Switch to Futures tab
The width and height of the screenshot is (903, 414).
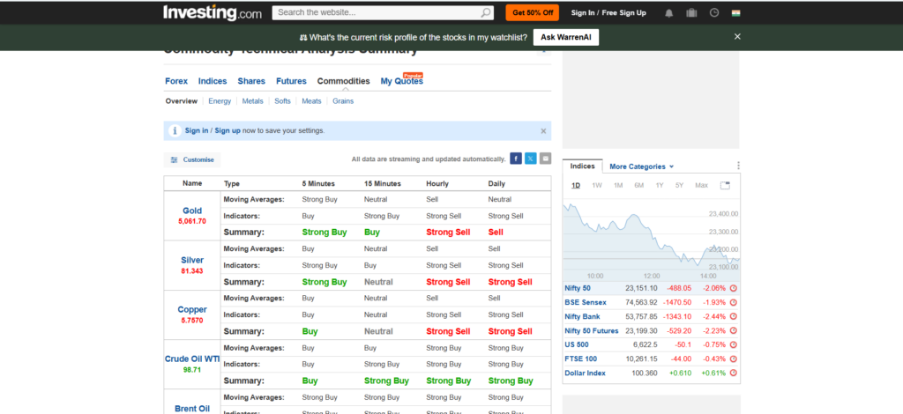point(291,81)
